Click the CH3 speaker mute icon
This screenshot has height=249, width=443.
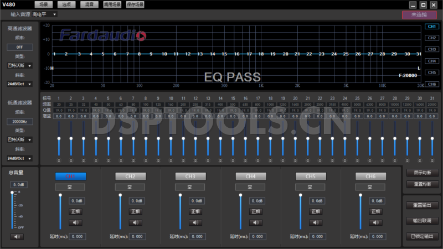point(195,222)
